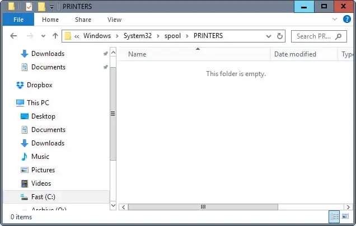
Task: Click the Videos film icon
Action: (25, 183)
